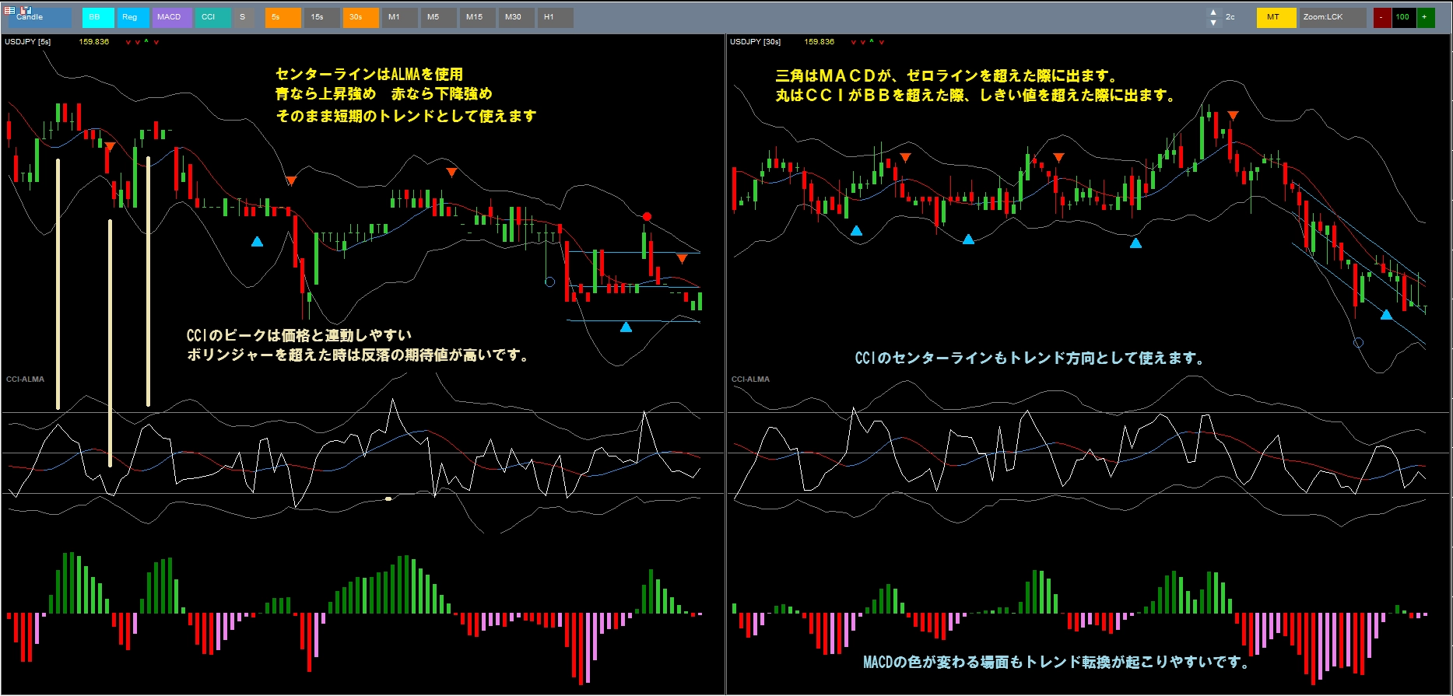Toggle the BB Bollinger Bands indicator
Screen dimensions: 1453x696
pyautogui.click(x=98, y=18)
